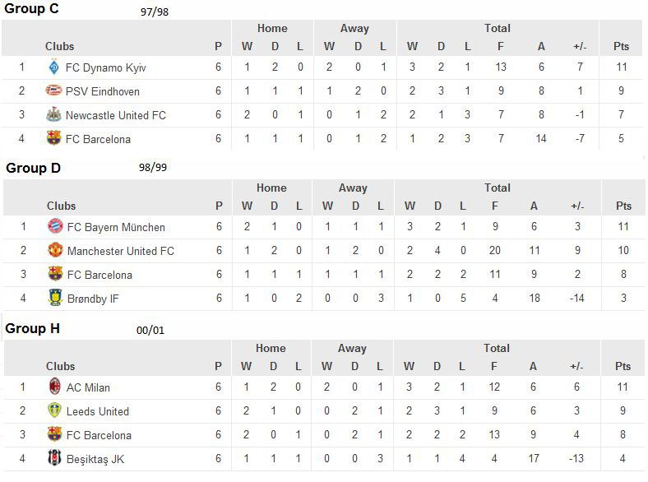
Task: Click the Away header in Group H table
Action: pos(352,349)
